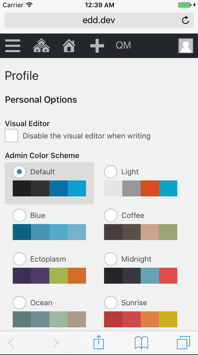Open Safari bookmarks book icon
The image size is (198, 355).
(141, 342)
